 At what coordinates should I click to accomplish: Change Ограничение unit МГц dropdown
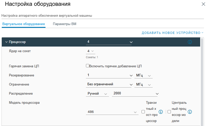coord(144,85)
